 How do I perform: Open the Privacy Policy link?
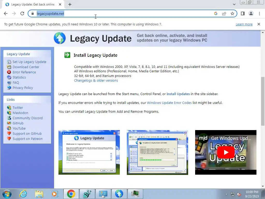23,88
